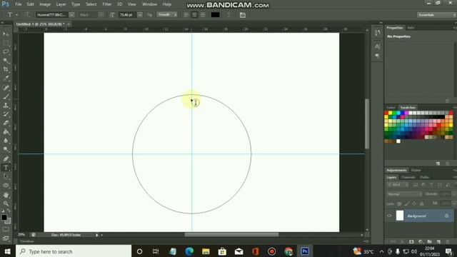
Task: Open the File menu
Action: click(x=19, y=4)
